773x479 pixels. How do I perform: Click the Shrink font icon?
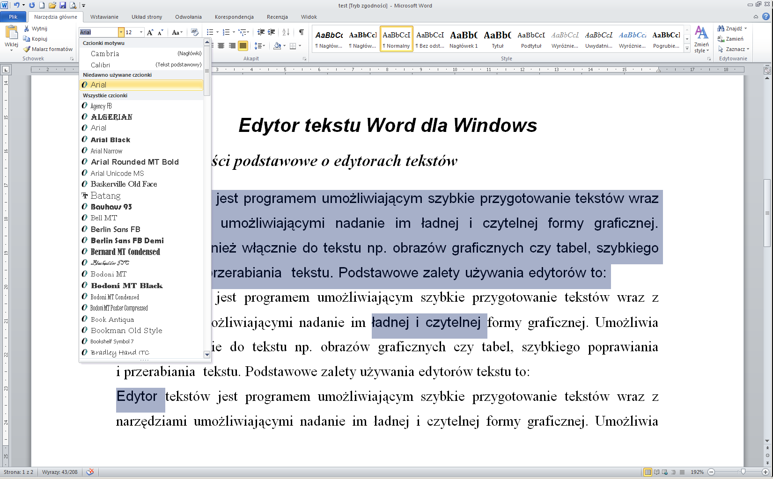point(160,32)
